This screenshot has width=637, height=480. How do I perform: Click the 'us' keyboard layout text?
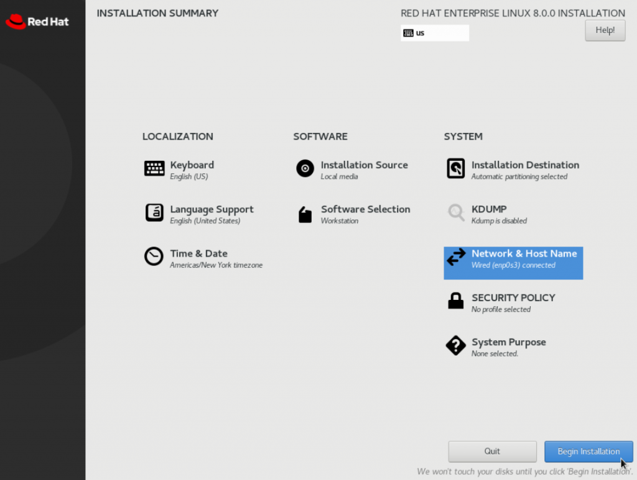pos(420,34)
